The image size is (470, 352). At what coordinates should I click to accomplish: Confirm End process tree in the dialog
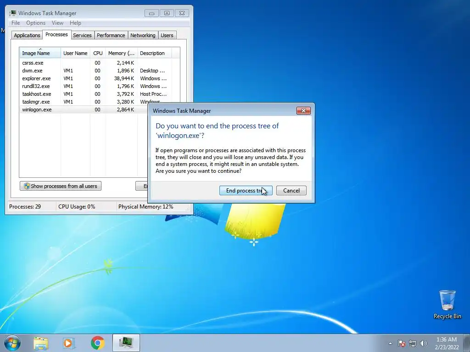coord(246,191)
